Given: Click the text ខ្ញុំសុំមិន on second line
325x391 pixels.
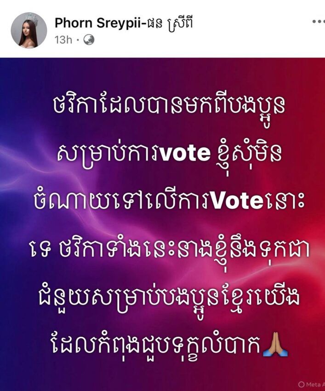Looking at the screenshot, I should click(x=247, y=155).
